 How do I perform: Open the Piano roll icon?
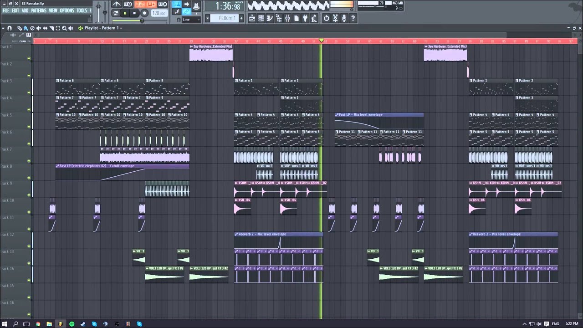[270, 18]
